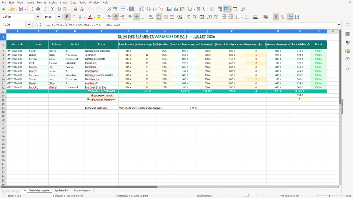Viewport: 353px width, 198px height.
Task: Click cell containing MAT-2026-004 search value
Action: (x=128, y=108)
